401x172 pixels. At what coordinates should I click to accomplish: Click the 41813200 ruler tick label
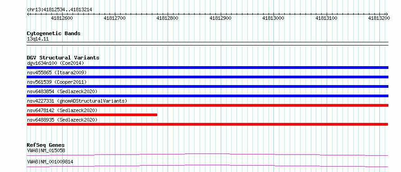(x=379, y=18)
